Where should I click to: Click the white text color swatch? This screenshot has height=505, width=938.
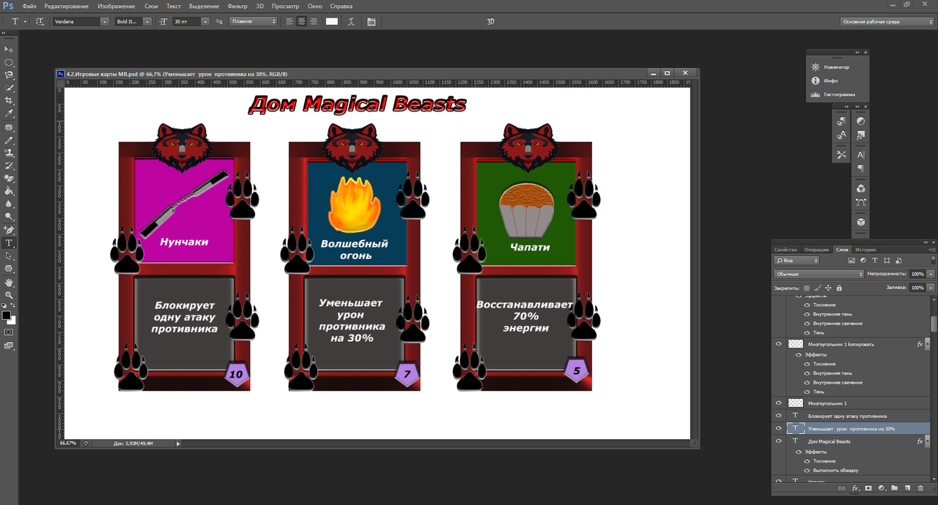pos(332,21)
